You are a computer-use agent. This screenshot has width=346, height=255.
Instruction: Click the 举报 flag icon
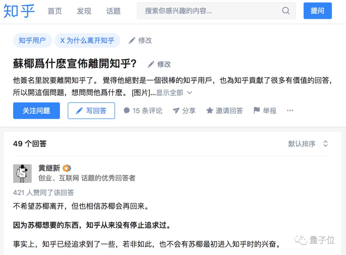pyautogui.click(x=257, y=111)
